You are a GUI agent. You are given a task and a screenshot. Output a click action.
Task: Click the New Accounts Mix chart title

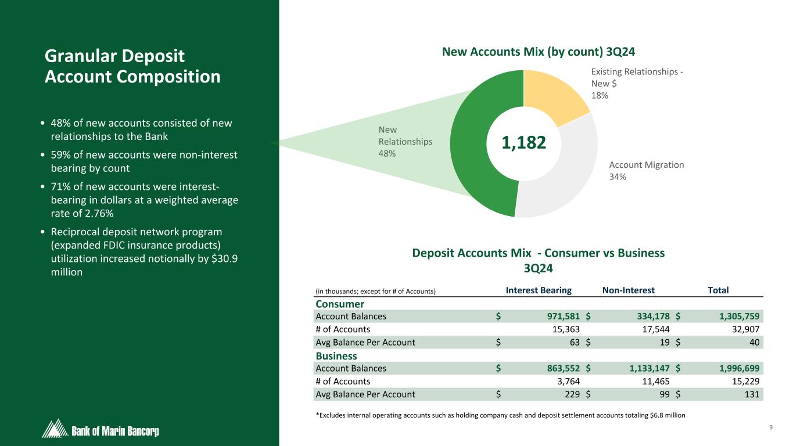[x=539, y=52]
